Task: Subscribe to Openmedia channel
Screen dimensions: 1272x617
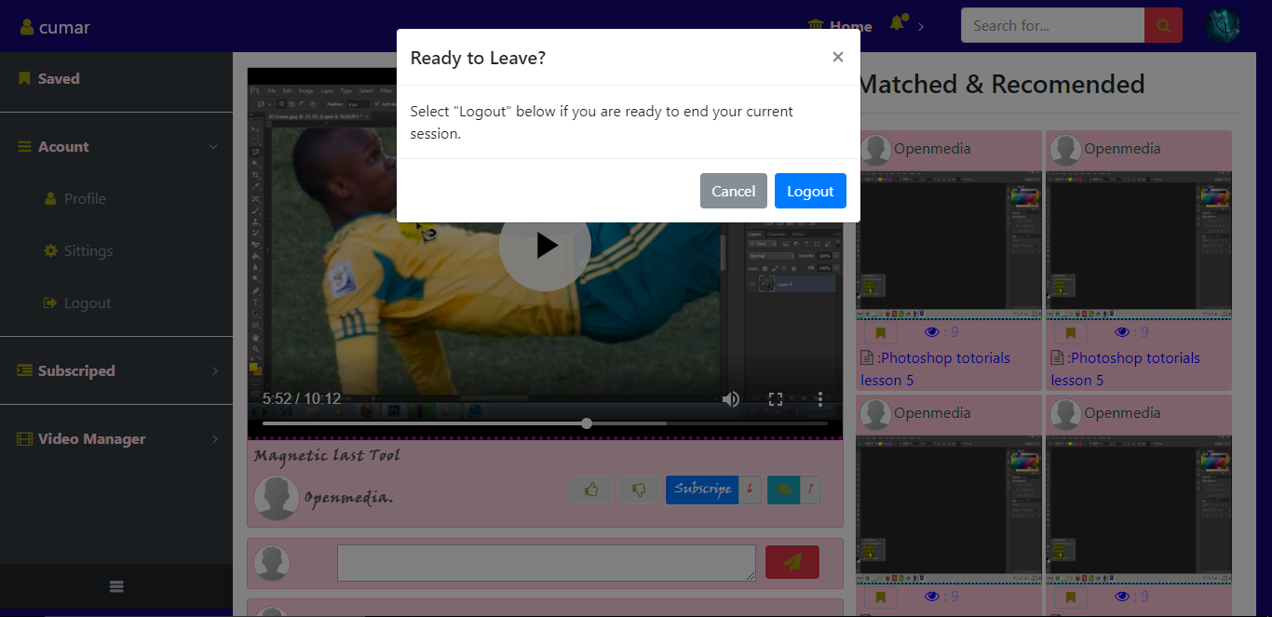Action: point(702,490)
